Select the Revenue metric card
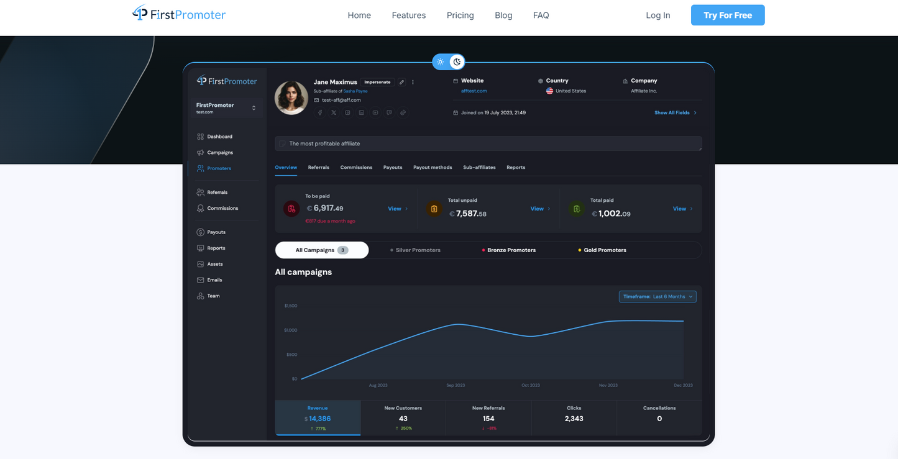This screenshot has height=459, width=898. point(318,418)
